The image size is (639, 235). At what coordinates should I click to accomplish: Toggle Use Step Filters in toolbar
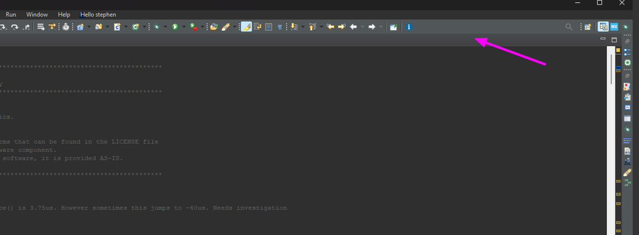52,27
